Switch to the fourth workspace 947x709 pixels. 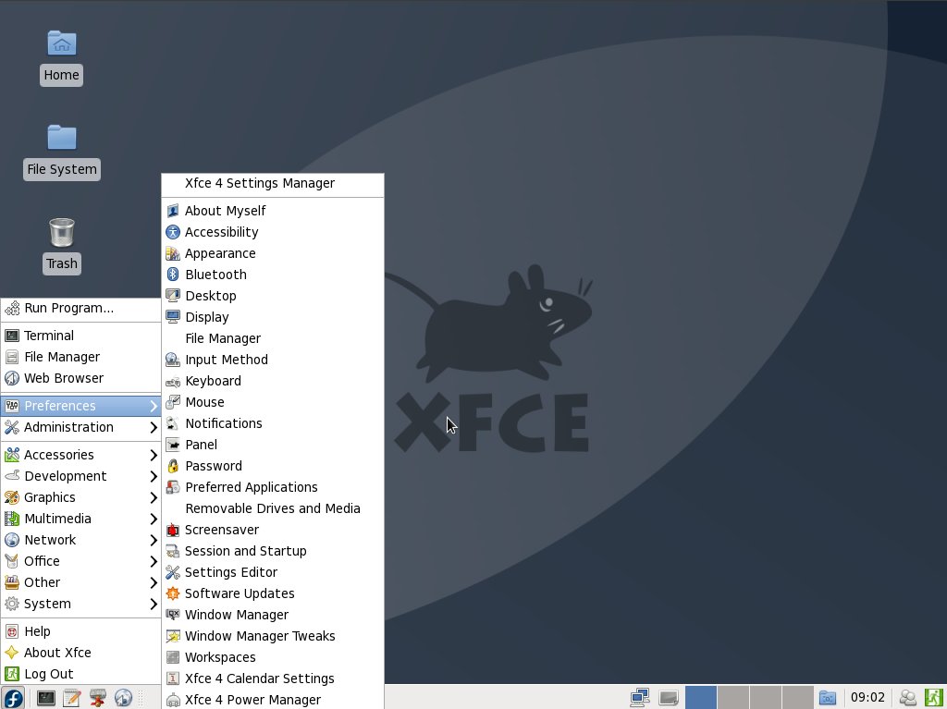coord(798,698)
